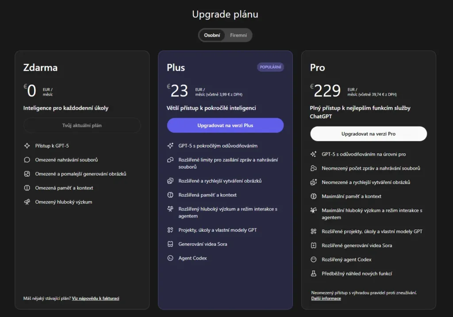Open the Další informace link
The width and height of the screenshot is (453, 317).
[x=326, y=298]
